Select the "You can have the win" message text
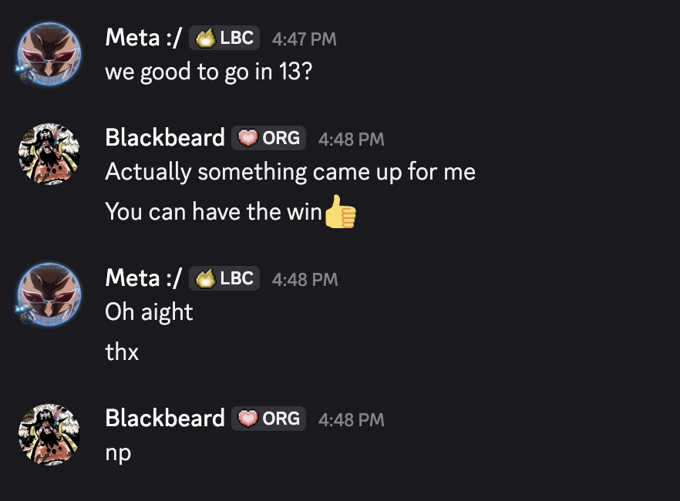 pos(213,211)
